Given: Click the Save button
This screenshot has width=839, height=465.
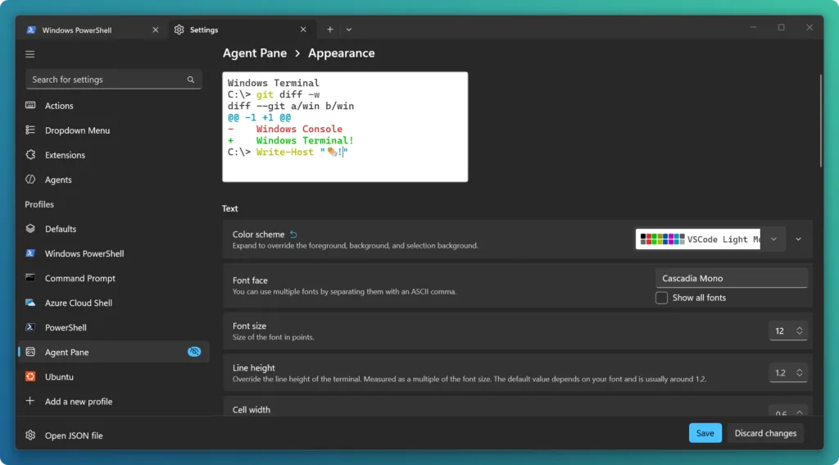Looking at the screenshot, I should [x=705, y=433].
